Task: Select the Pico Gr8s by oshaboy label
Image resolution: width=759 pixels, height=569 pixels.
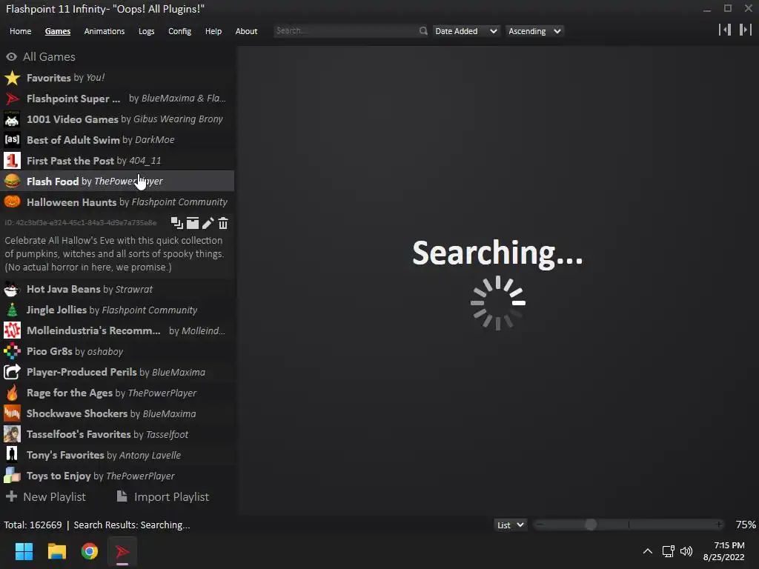Action: click(x=75, y=352)
